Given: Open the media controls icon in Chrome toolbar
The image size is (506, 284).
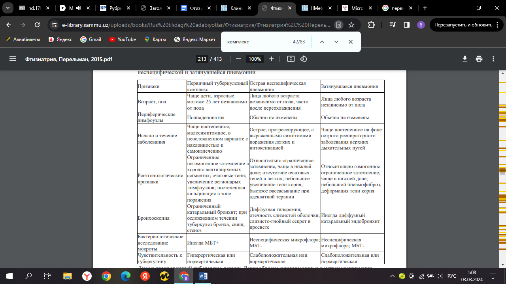Looking at the screenshot, I should click(393, 25).
